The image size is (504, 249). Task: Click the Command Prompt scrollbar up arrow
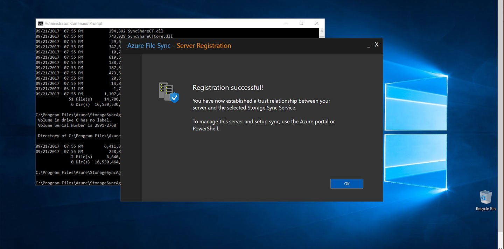coord(322,31)
